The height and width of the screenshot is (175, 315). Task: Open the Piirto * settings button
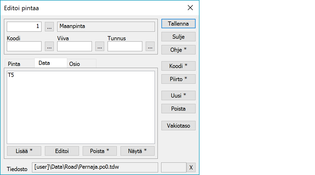178,79
